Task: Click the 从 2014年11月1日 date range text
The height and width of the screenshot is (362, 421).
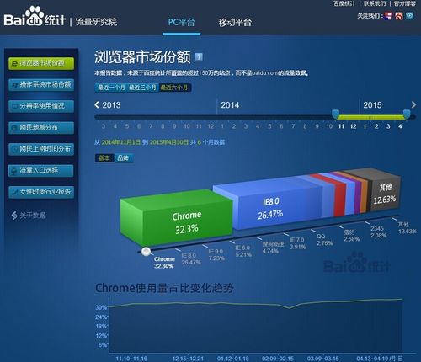Action: pos(159,142)
